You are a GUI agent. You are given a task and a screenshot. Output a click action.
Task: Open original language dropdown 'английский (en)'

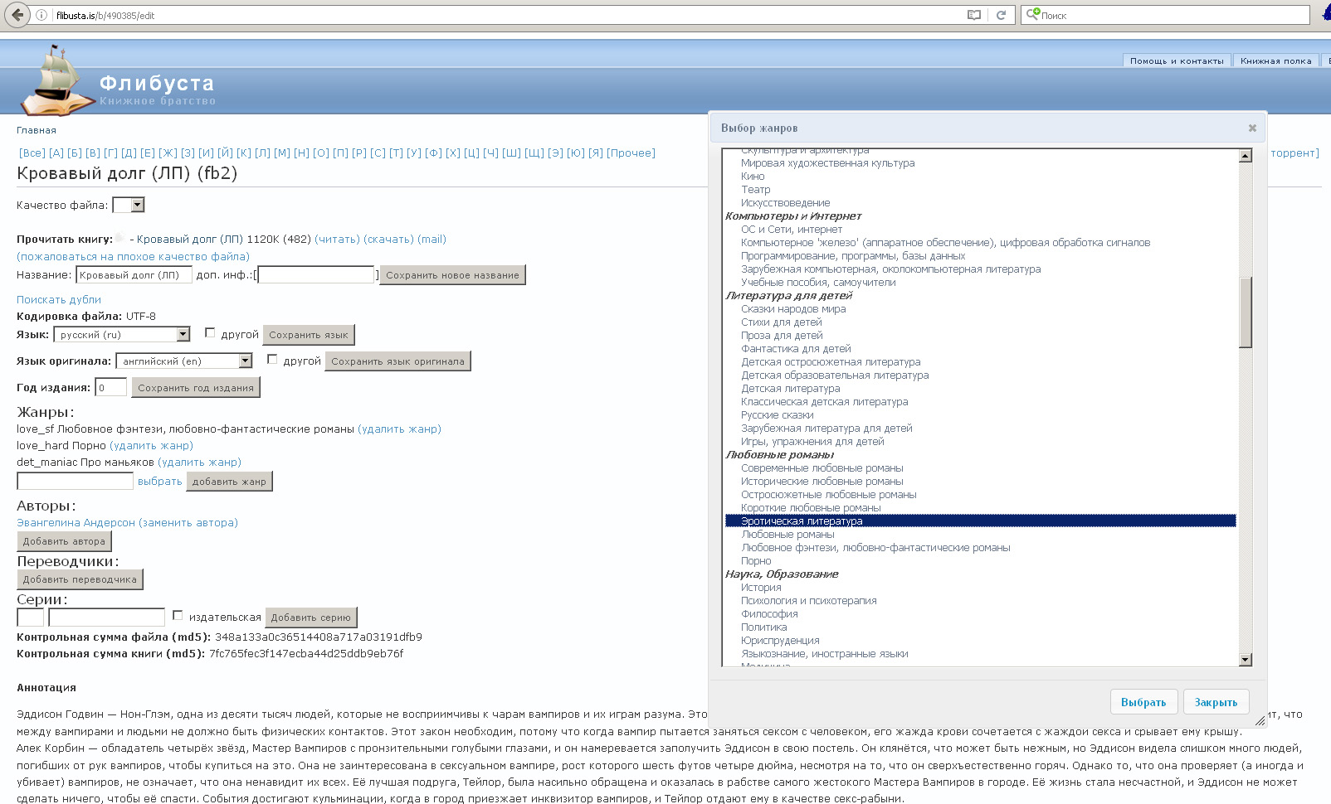pyautogui.click(x=183, y=361)
